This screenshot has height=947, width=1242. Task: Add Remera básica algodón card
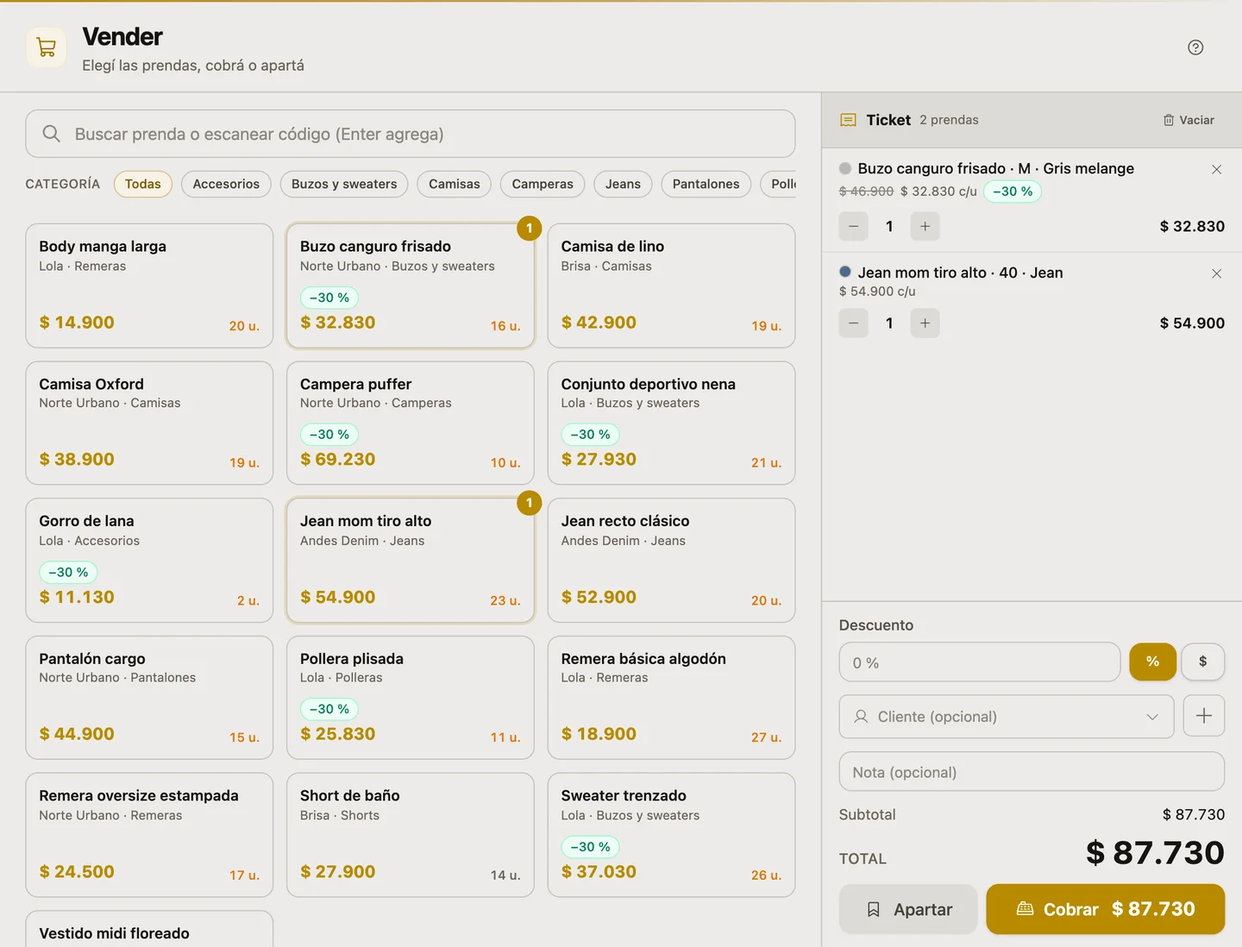click(671, 698)
